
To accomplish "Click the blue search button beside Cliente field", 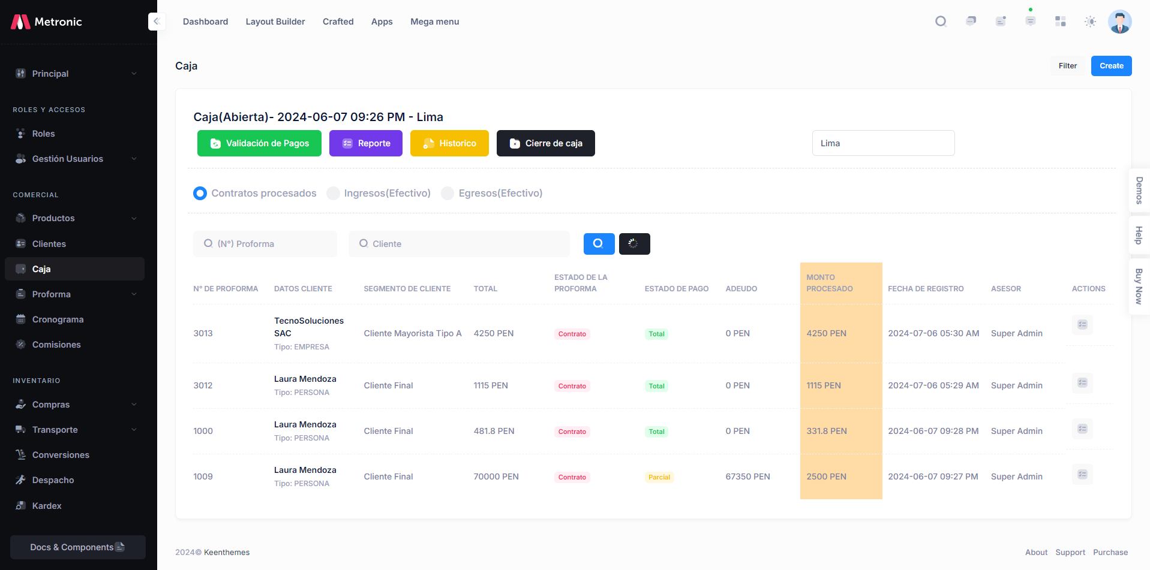I will 599,244.
